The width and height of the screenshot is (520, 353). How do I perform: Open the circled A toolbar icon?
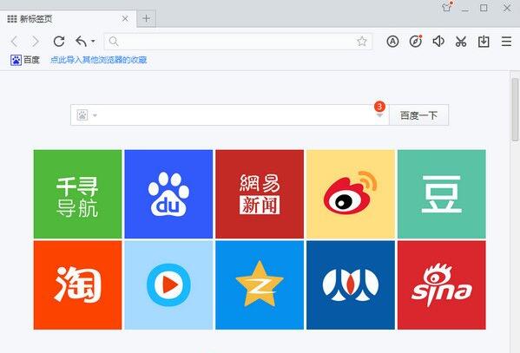point(392,42)
